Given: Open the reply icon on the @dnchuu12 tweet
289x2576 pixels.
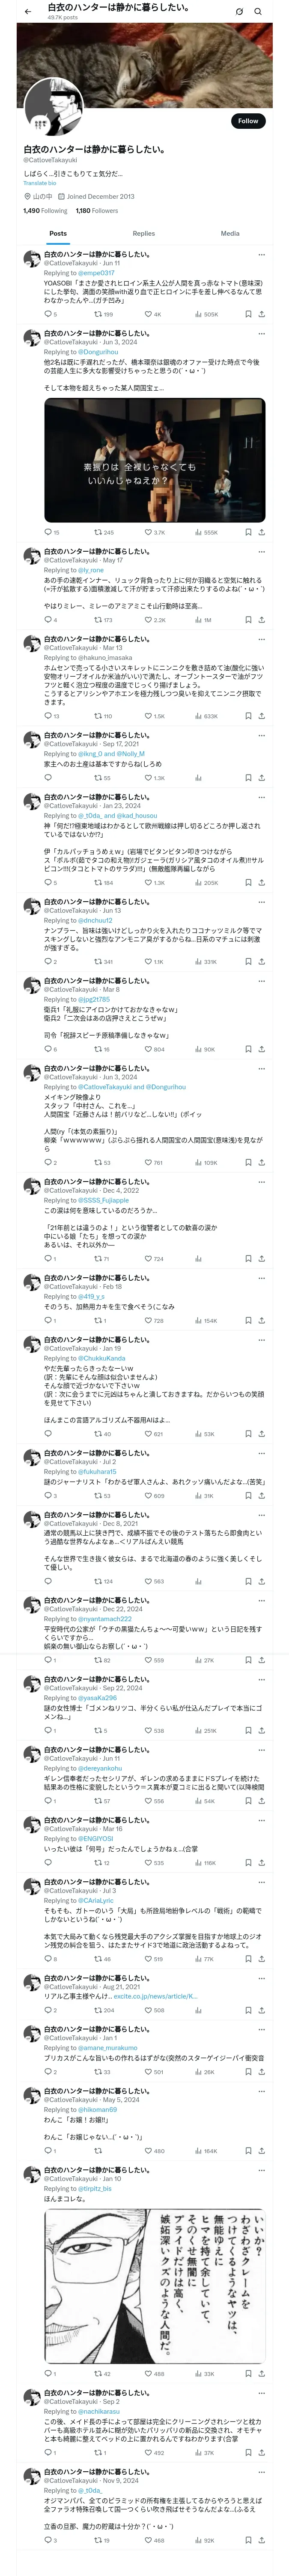Looking at the screenshot, I should point(47,961).
